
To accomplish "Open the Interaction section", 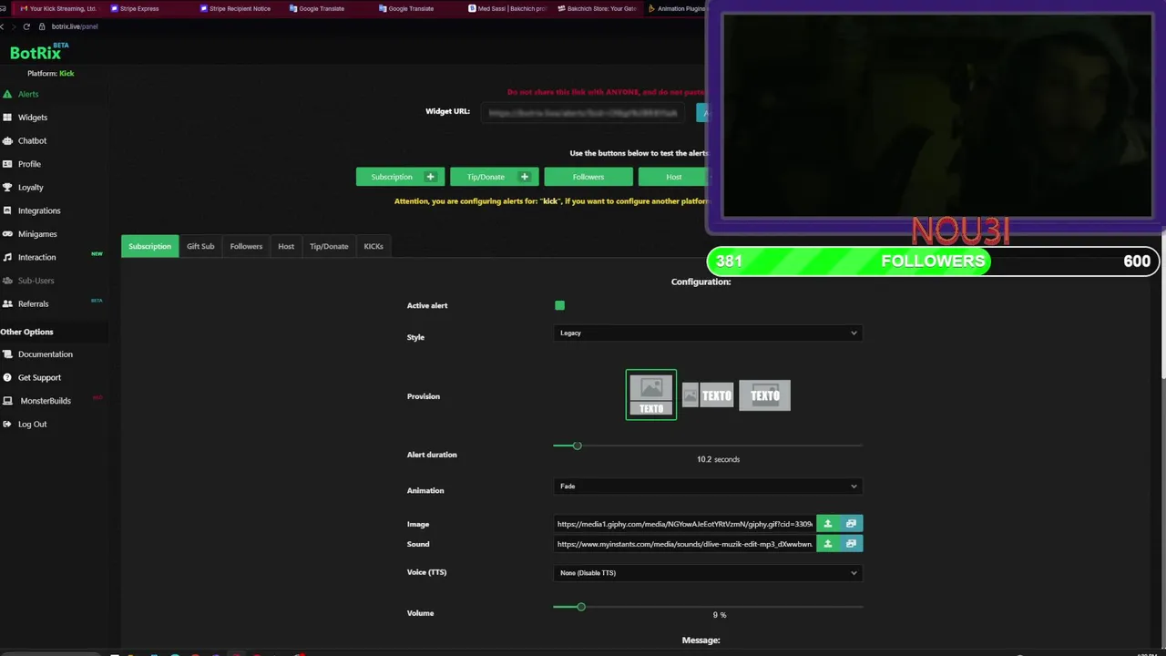I will (36, 257).
